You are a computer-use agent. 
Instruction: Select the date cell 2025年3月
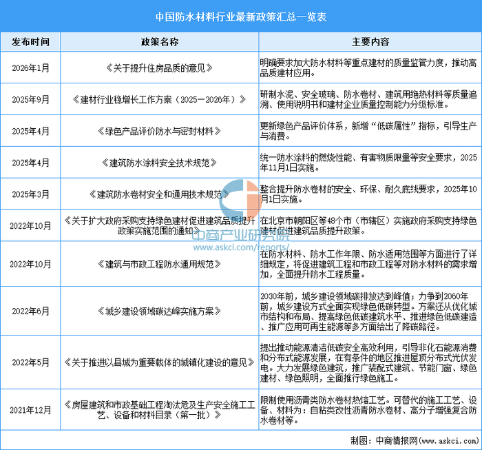tap(30, 194)
